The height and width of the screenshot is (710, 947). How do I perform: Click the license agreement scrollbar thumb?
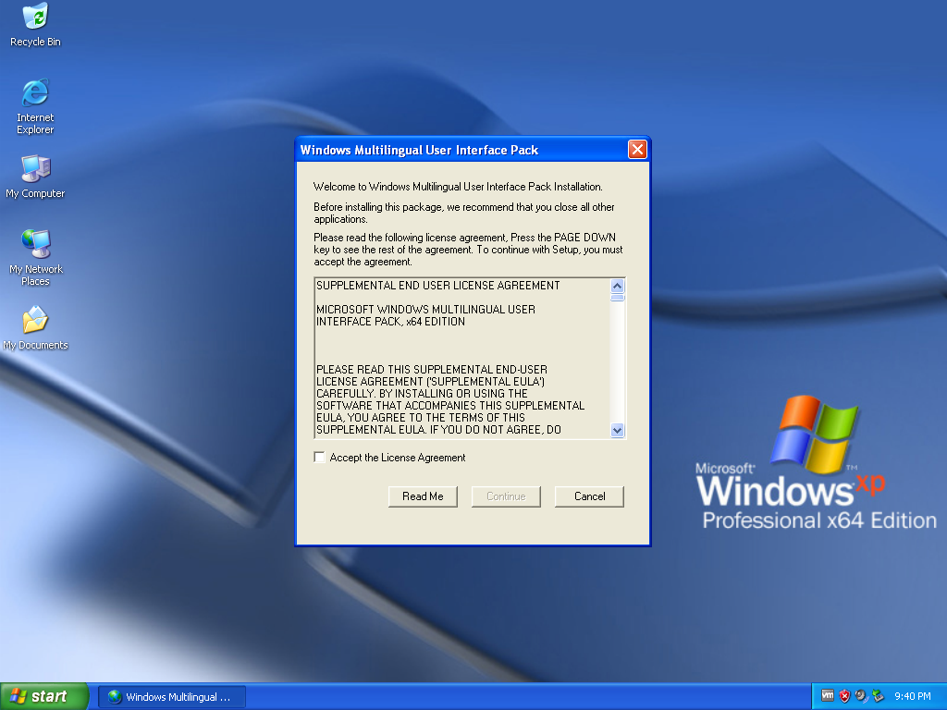point(617,297)
